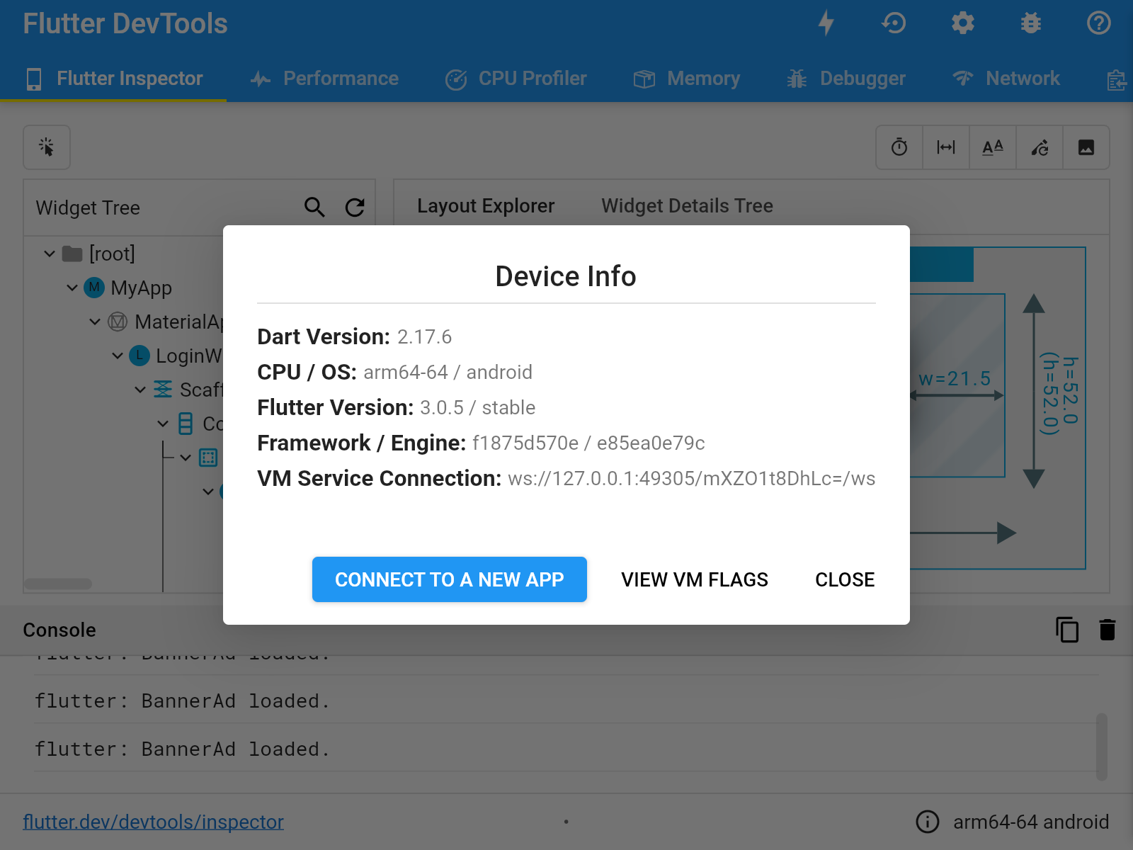The width and height of the screenshot is (1133, 850).
Task: Collapse the [root] tree node
Action: pyautogui.click(x=50, y=254)
